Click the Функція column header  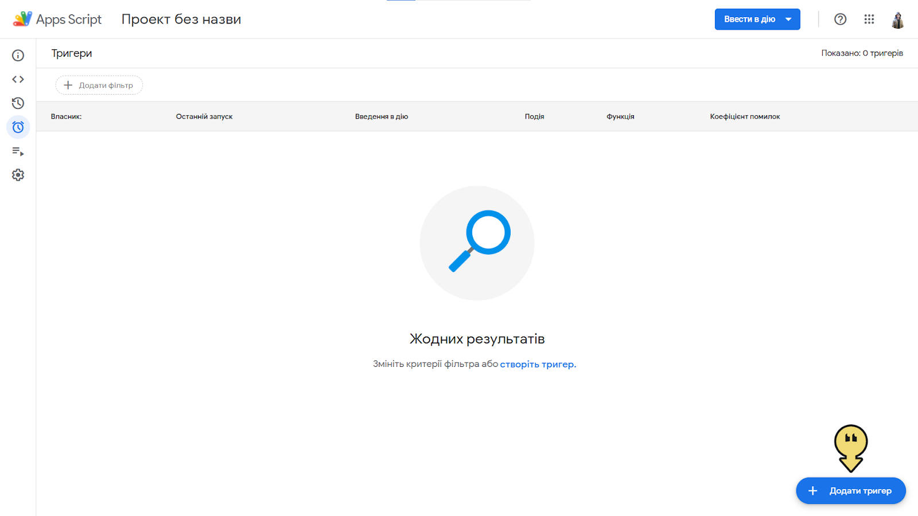[x=621, y=116]
